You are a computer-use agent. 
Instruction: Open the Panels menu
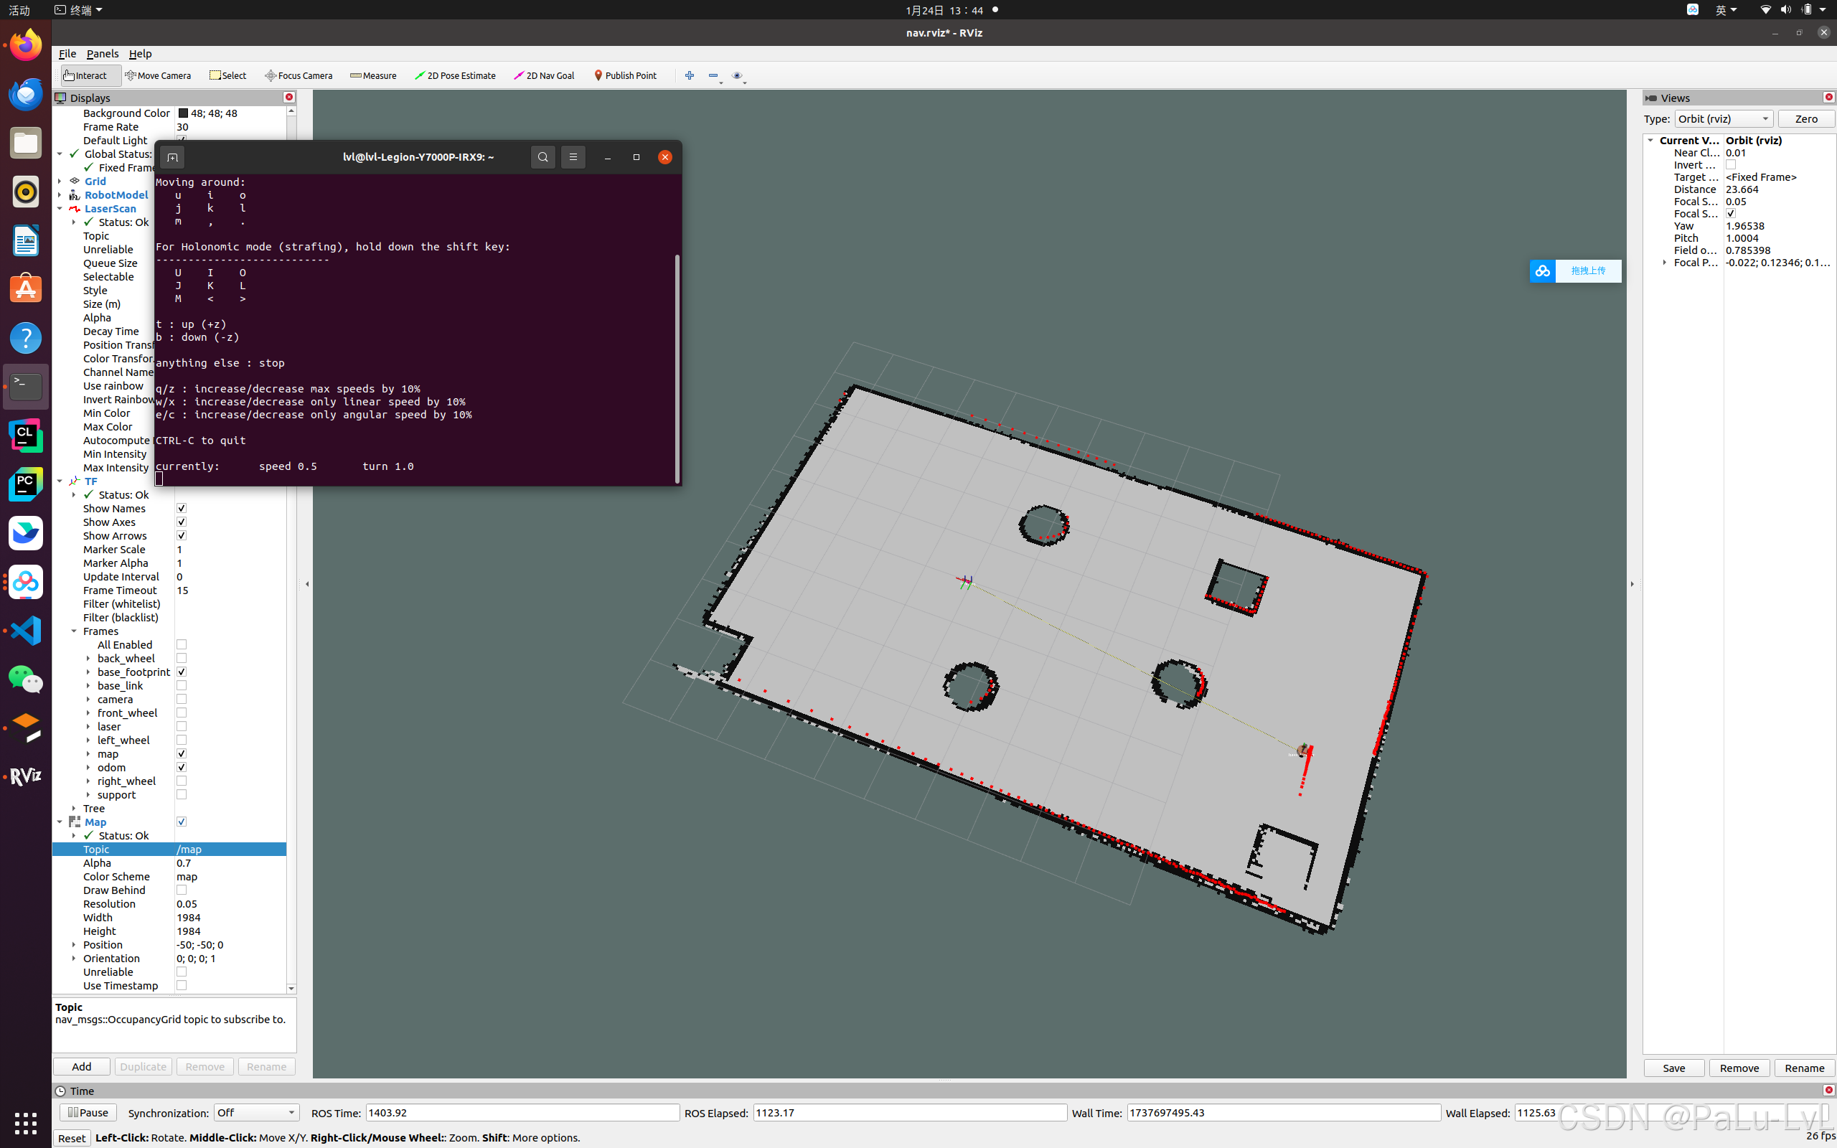click(103, 54)
